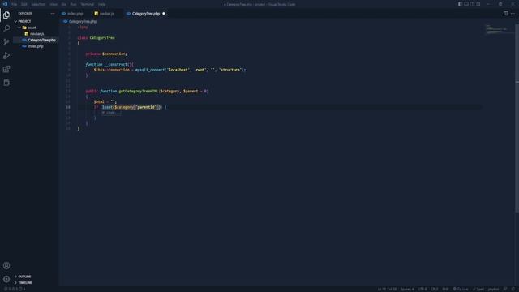The width and height of the screenshot is (519, 292).
Task: Open the Run menu
Action: click(74, 4)
